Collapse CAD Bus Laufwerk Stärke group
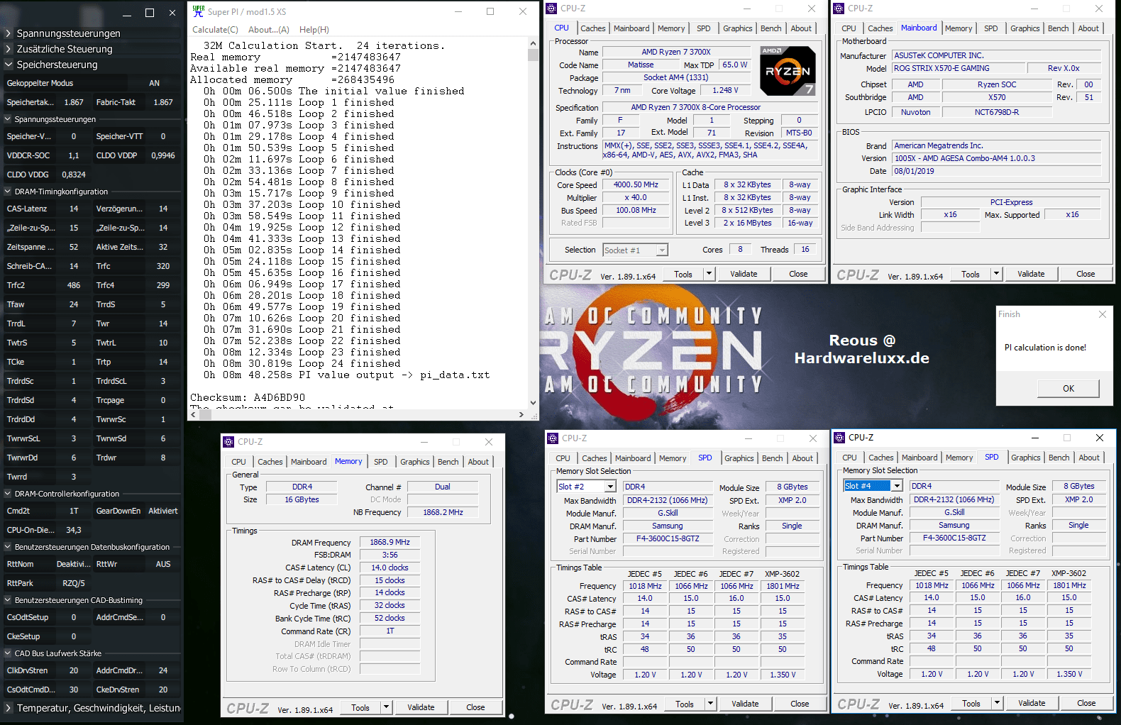 click(x=8, y=653)
